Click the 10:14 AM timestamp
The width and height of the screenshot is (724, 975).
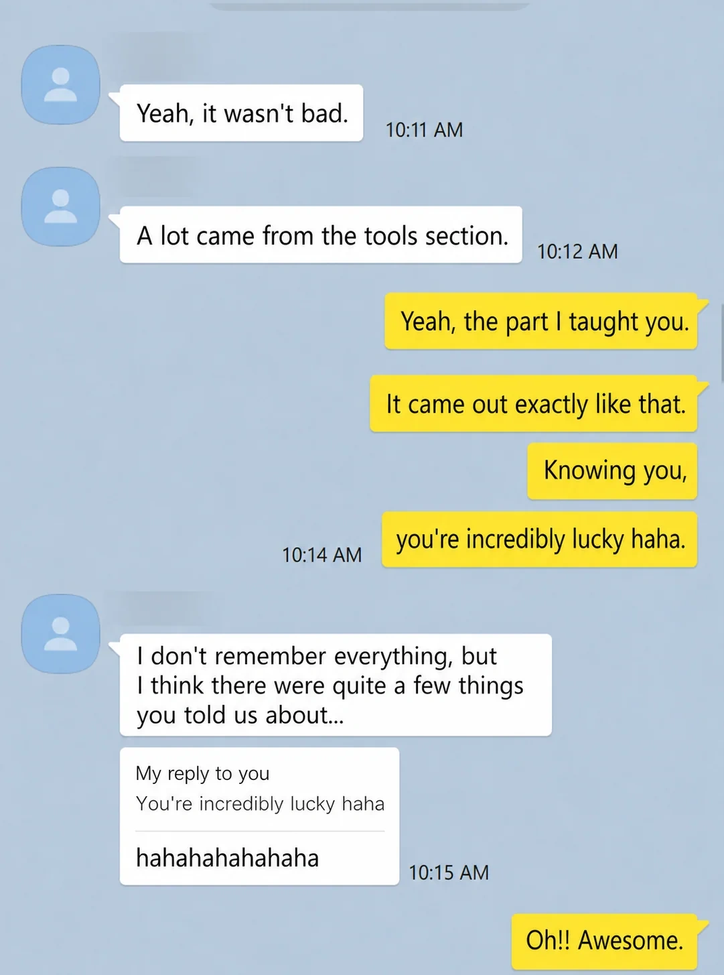click(321, 556)
